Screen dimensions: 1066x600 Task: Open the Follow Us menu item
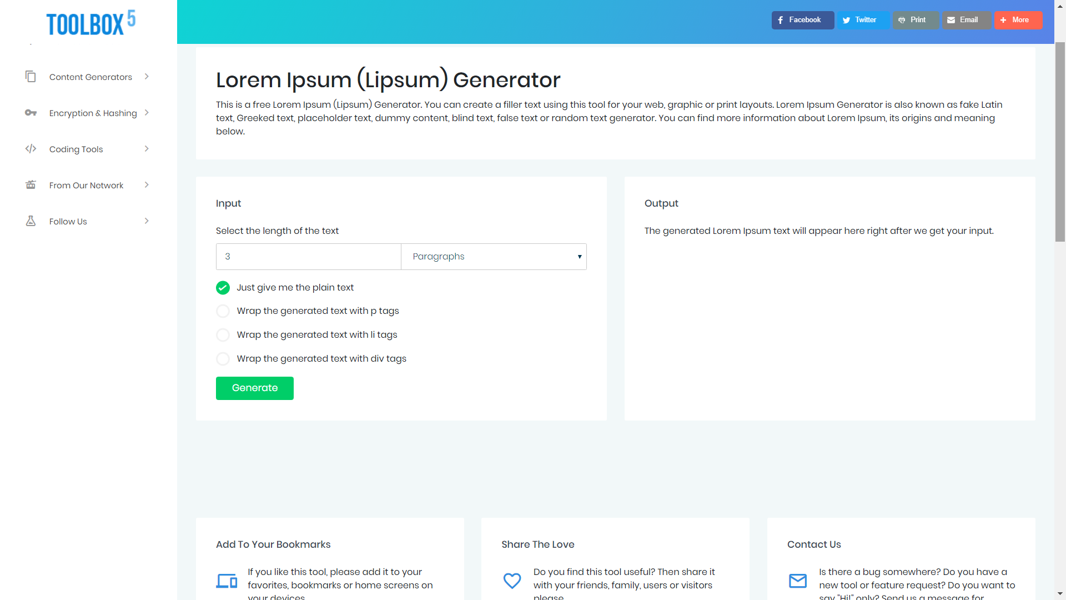click(x=68, y=222)
